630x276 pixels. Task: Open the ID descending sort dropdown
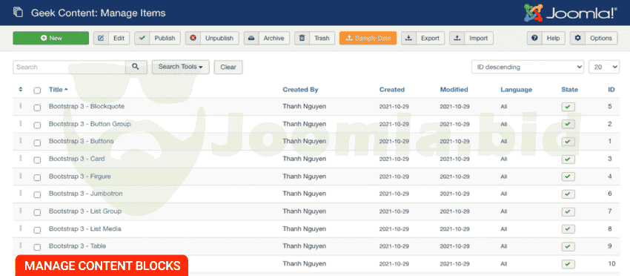click(x=528, y=68)
